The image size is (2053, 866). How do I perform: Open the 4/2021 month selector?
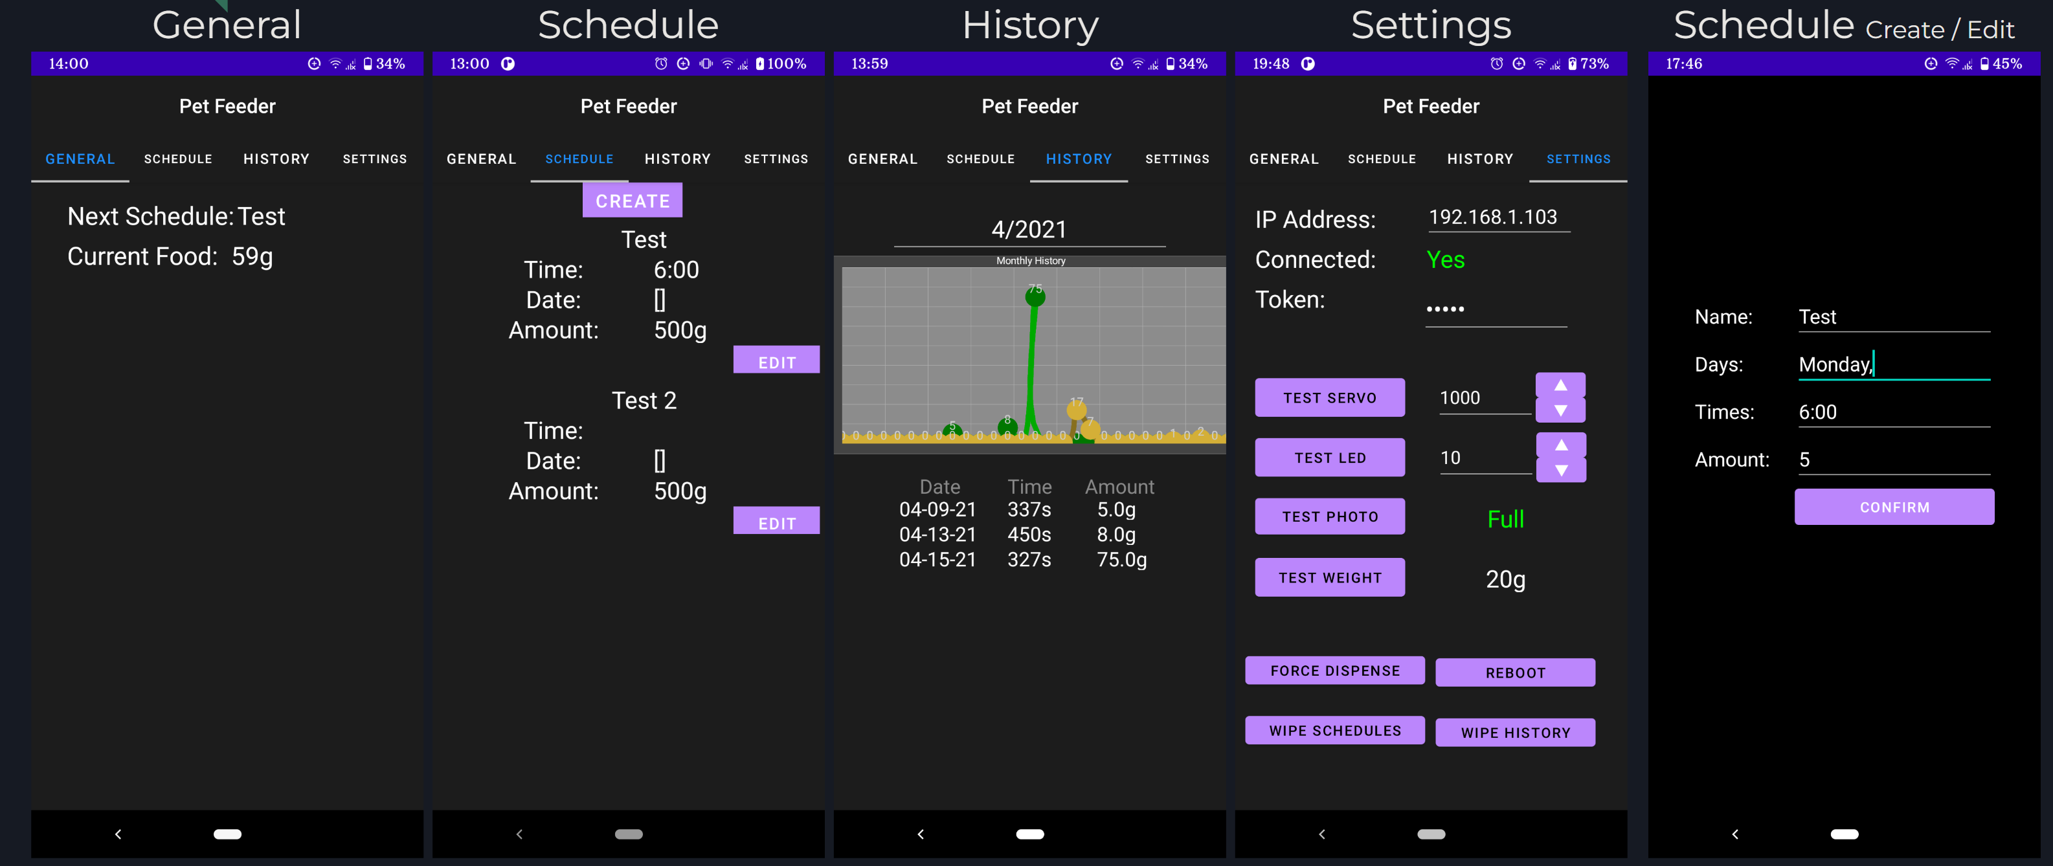click(1028, 230)
